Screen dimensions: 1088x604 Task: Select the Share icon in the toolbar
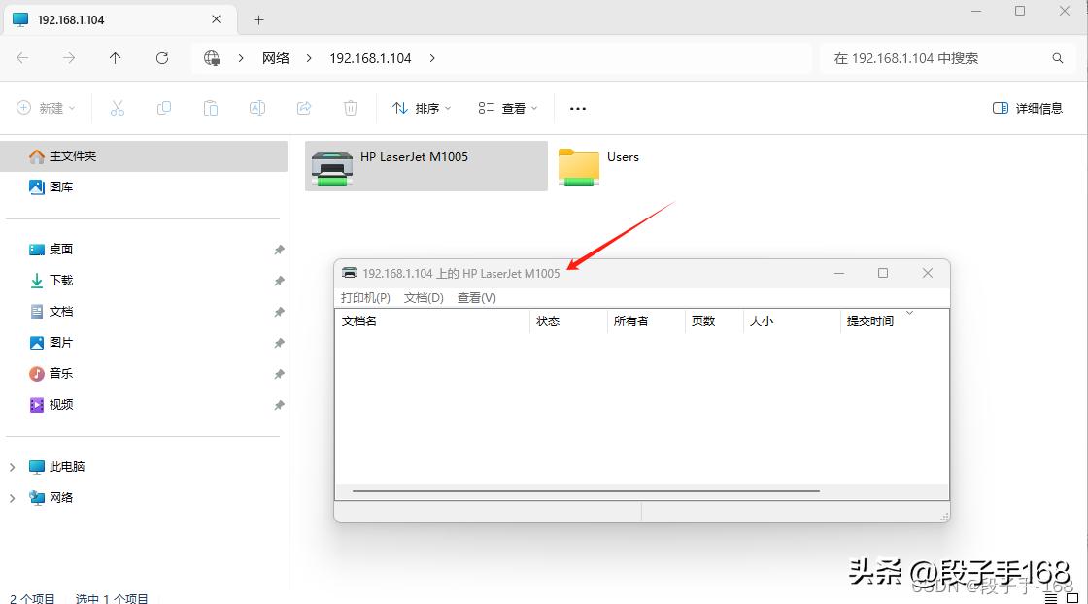[x=303, y=108]
